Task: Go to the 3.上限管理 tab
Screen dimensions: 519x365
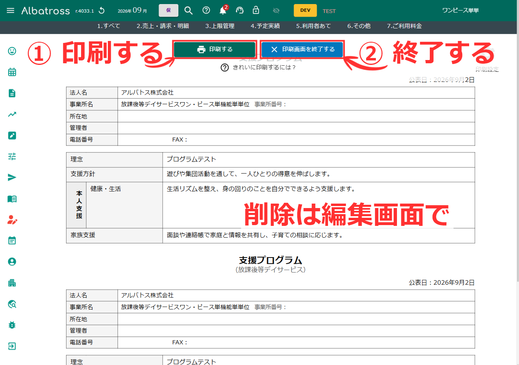Action: pyautogui.click(x=220, y=26)
